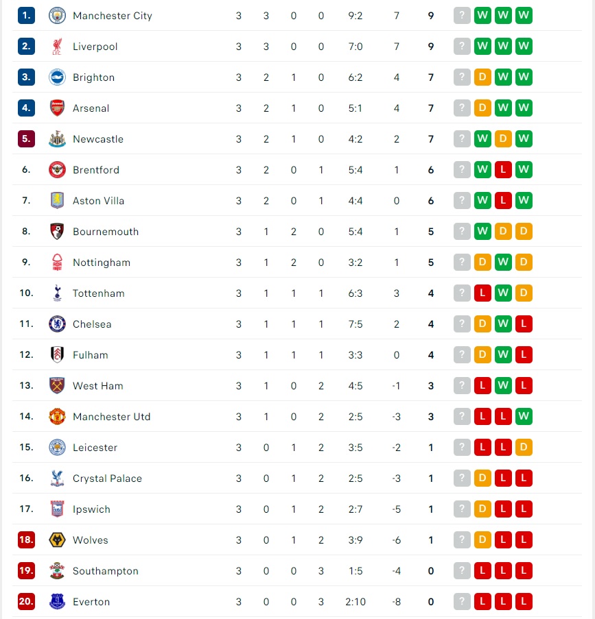
Task: Click the Everton club crest
Action: (x=57, y=602)
